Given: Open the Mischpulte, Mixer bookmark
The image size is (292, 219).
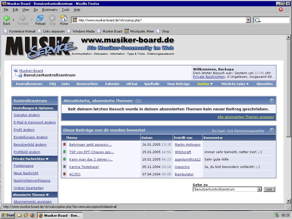Looking at the screenshot, I should (139, 31).
